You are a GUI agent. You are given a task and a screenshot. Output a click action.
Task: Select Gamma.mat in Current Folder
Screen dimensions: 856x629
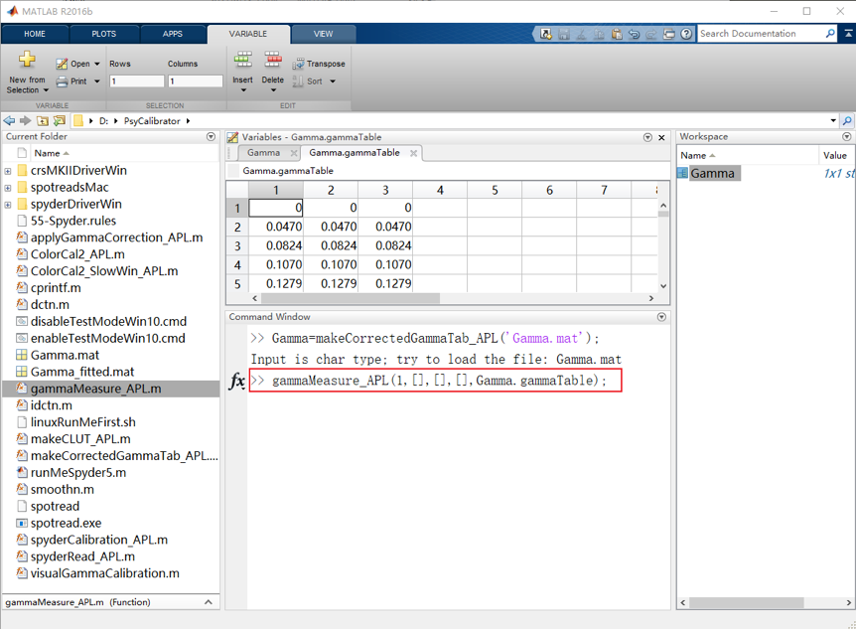click(x=65, y=355)
